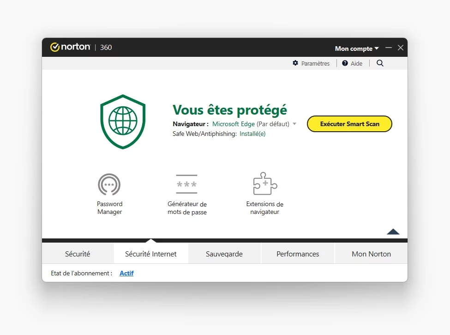Expand the browser selection dropdown arrow

click(x=294, y=124)
